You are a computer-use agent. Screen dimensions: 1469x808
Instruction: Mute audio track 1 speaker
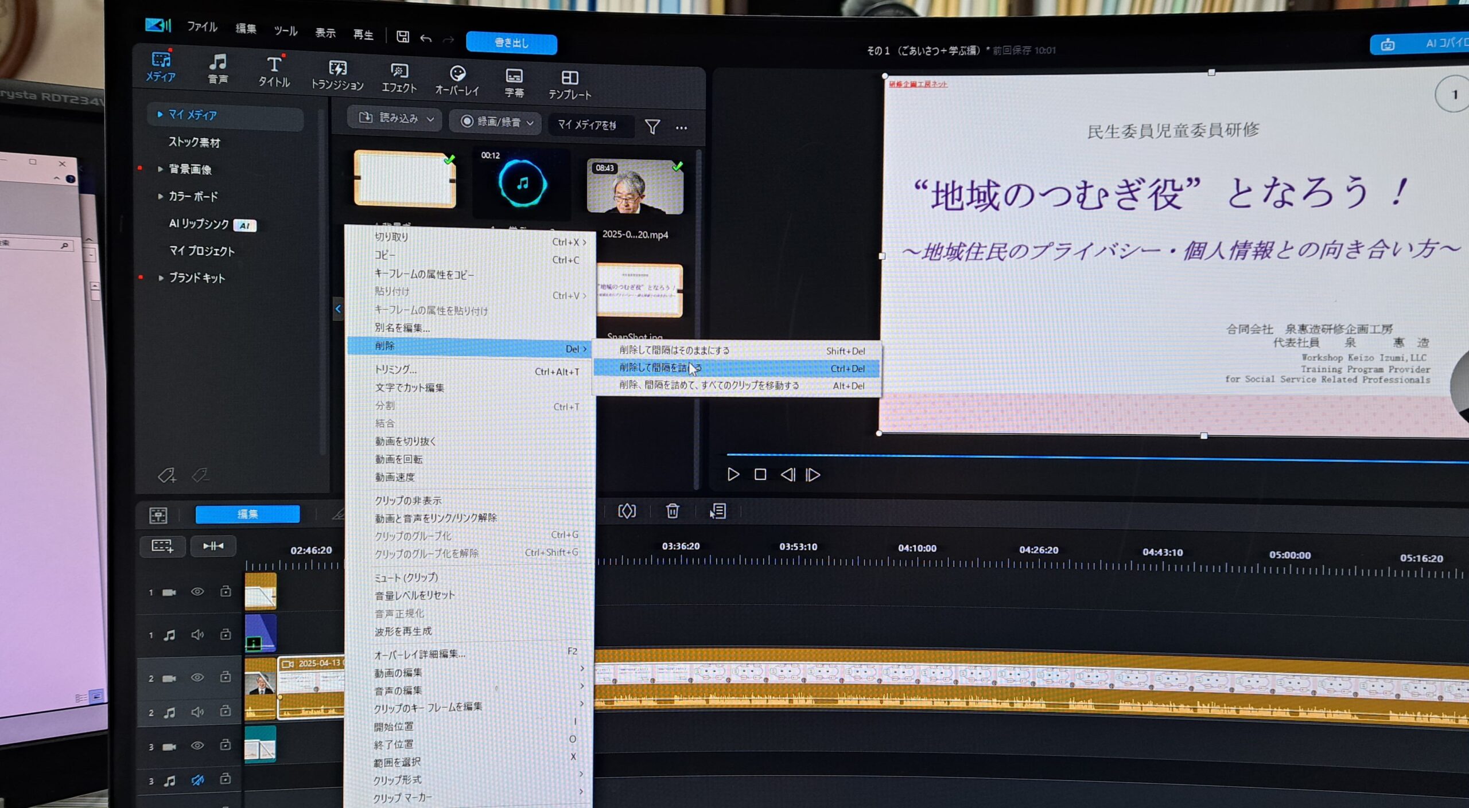click(x=197, y=635)
